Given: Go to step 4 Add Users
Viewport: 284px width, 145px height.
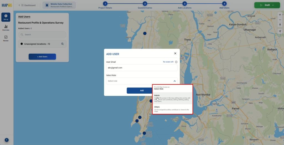Looking at the screenshot, I should 224,5.
